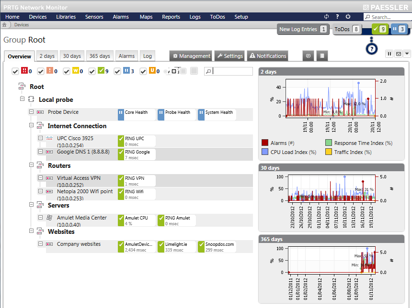Viewport: 412px width, 308px height.
Task: Click the green check on Snoopdos.com sensor
Action: 201,247
